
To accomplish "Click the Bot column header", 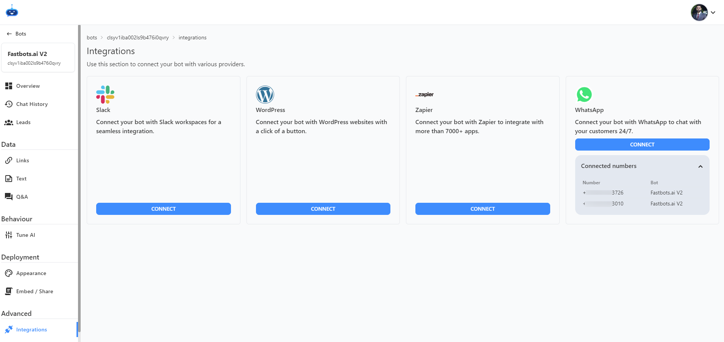I will click(x=654, y=183).
